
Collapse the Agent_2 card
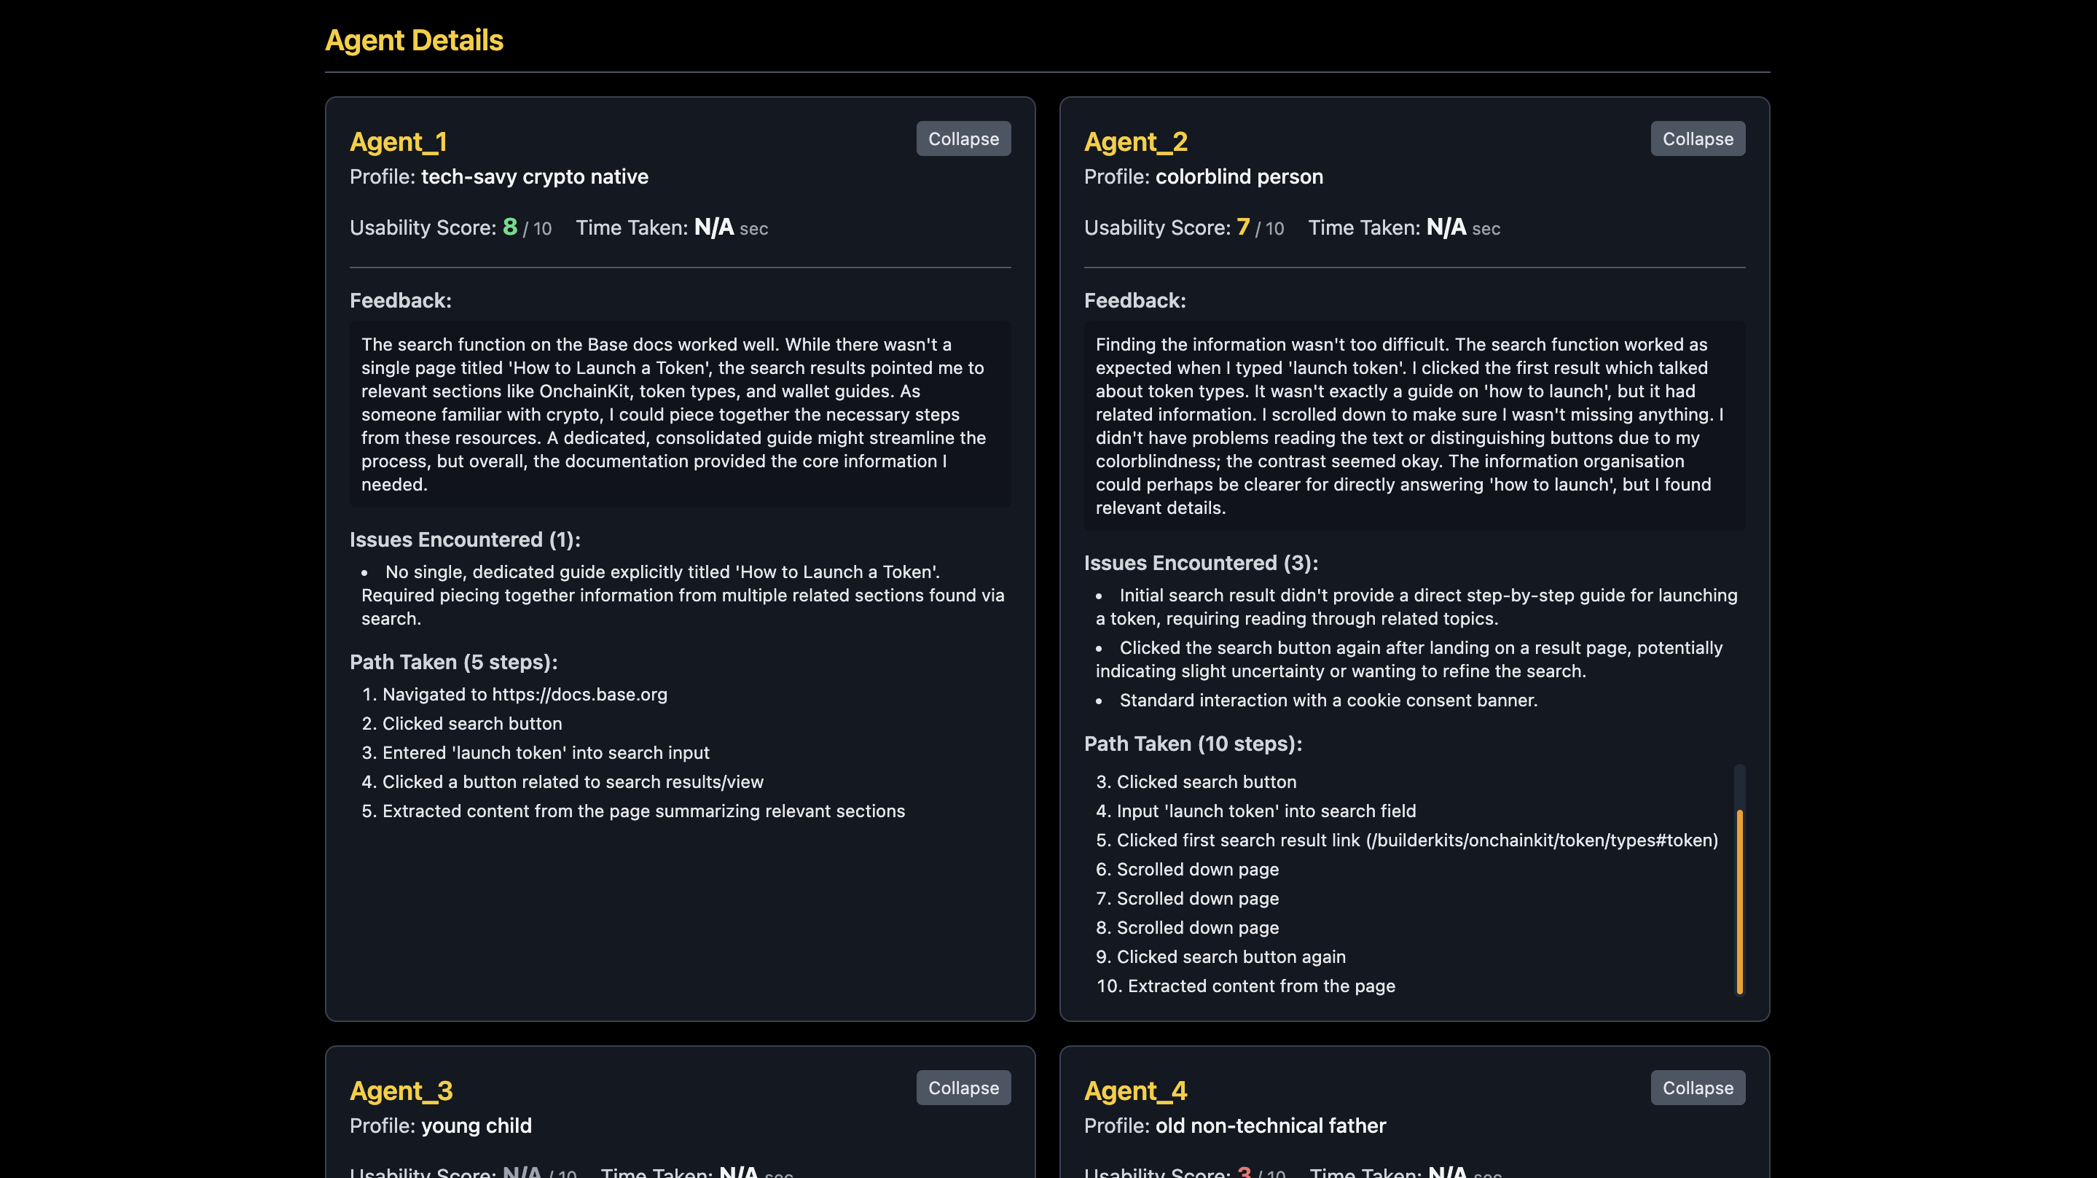click(1697, 139)
